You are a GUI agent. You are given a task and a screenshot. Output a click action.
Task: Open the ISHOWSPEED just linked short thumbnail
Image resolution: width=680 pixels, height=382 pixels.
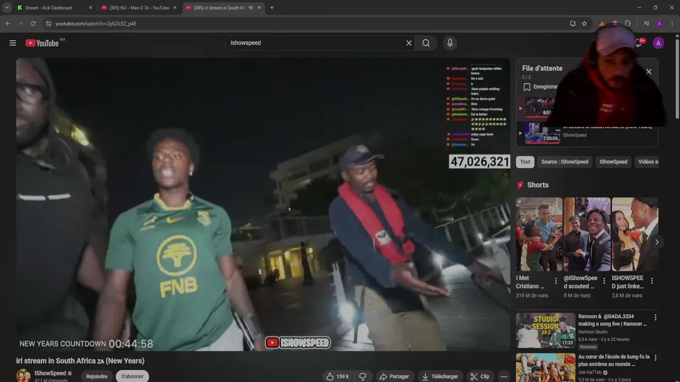coord(635,234)
